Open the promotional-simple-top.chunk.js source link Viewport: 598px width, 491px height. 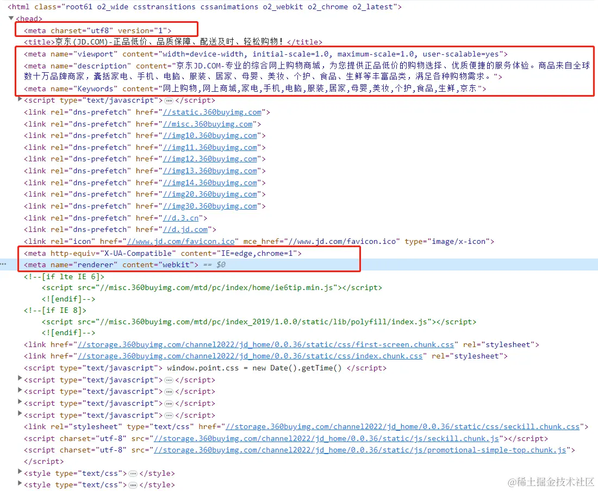(x=360, y=450)
